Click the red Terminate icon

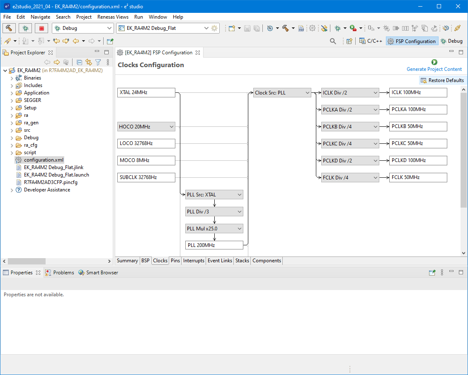point(41,28)
